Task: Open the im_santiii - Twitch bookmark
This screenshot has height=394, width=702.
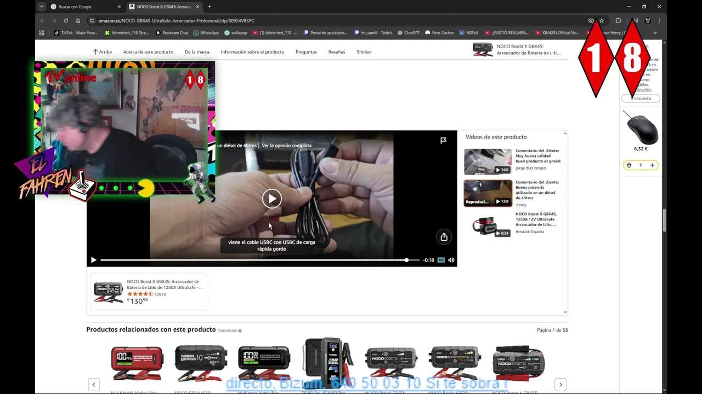Action: [x=373, y=33]
